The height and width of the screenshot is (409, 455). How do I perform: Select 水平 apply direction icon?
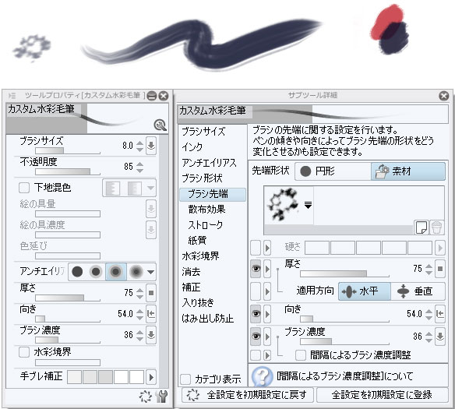click(349, 291)
